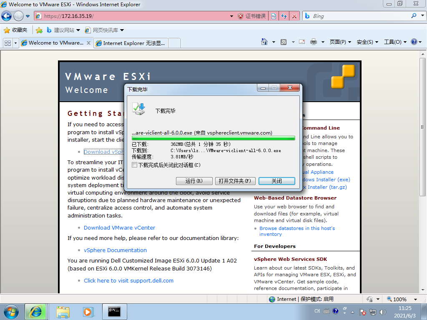The width and height of the screenshot is (427, 320).
Task: Open the certificate error warning
Action: (251, 16)
